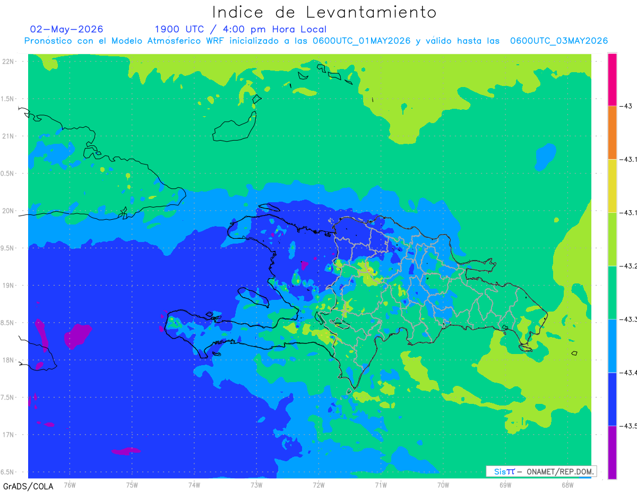The width and height of the screenshot is (637, 492).
Task: Click the date text 02-May-2026
Action: tap(66, 29)
